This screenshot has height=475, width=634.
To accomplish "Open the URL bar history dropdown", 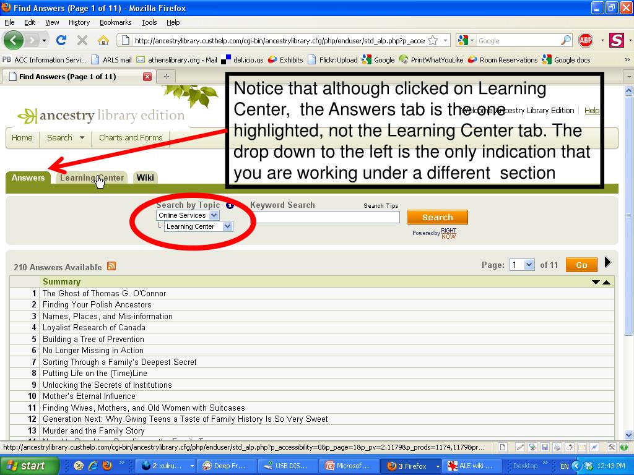I will pos(445,40).
